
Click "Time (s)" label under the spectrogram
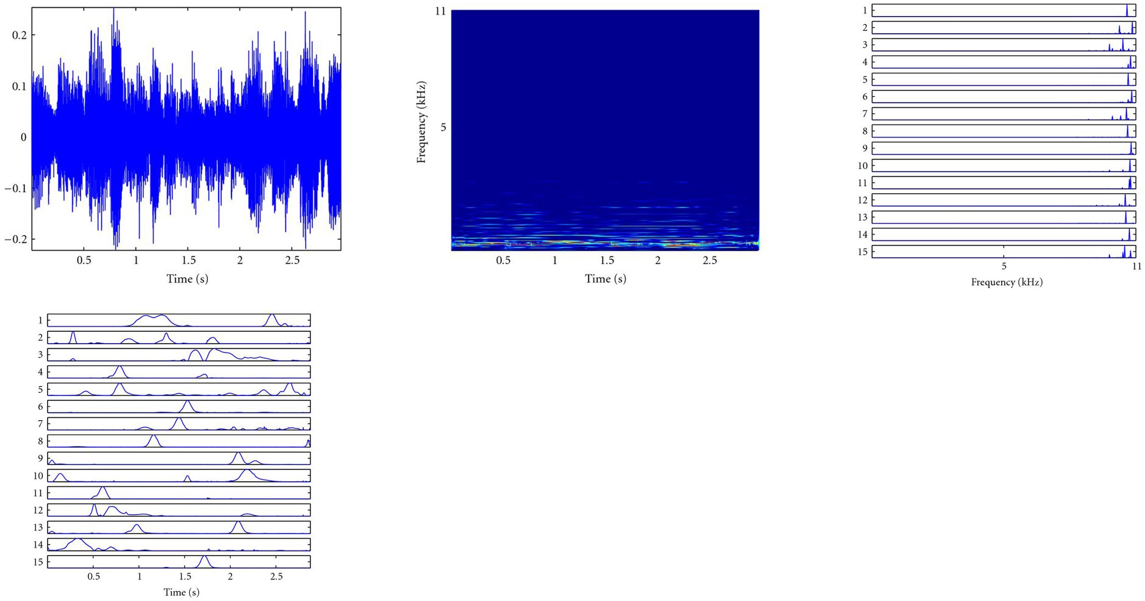click(606, 279)
